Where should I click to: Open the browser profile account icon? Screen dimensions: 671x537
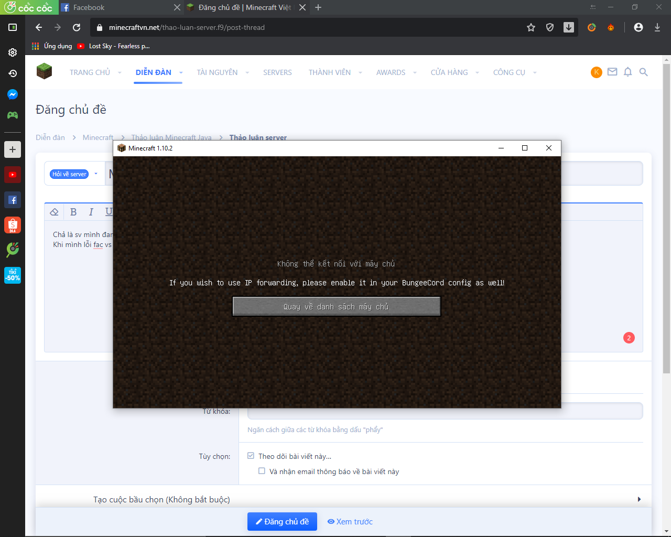point(638,27)
